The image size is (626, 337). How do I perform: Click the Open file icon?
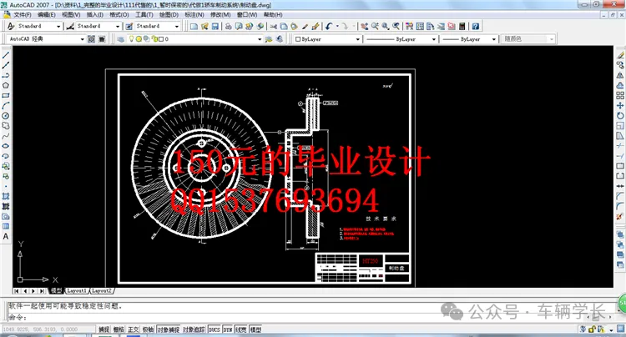(204, 27)
